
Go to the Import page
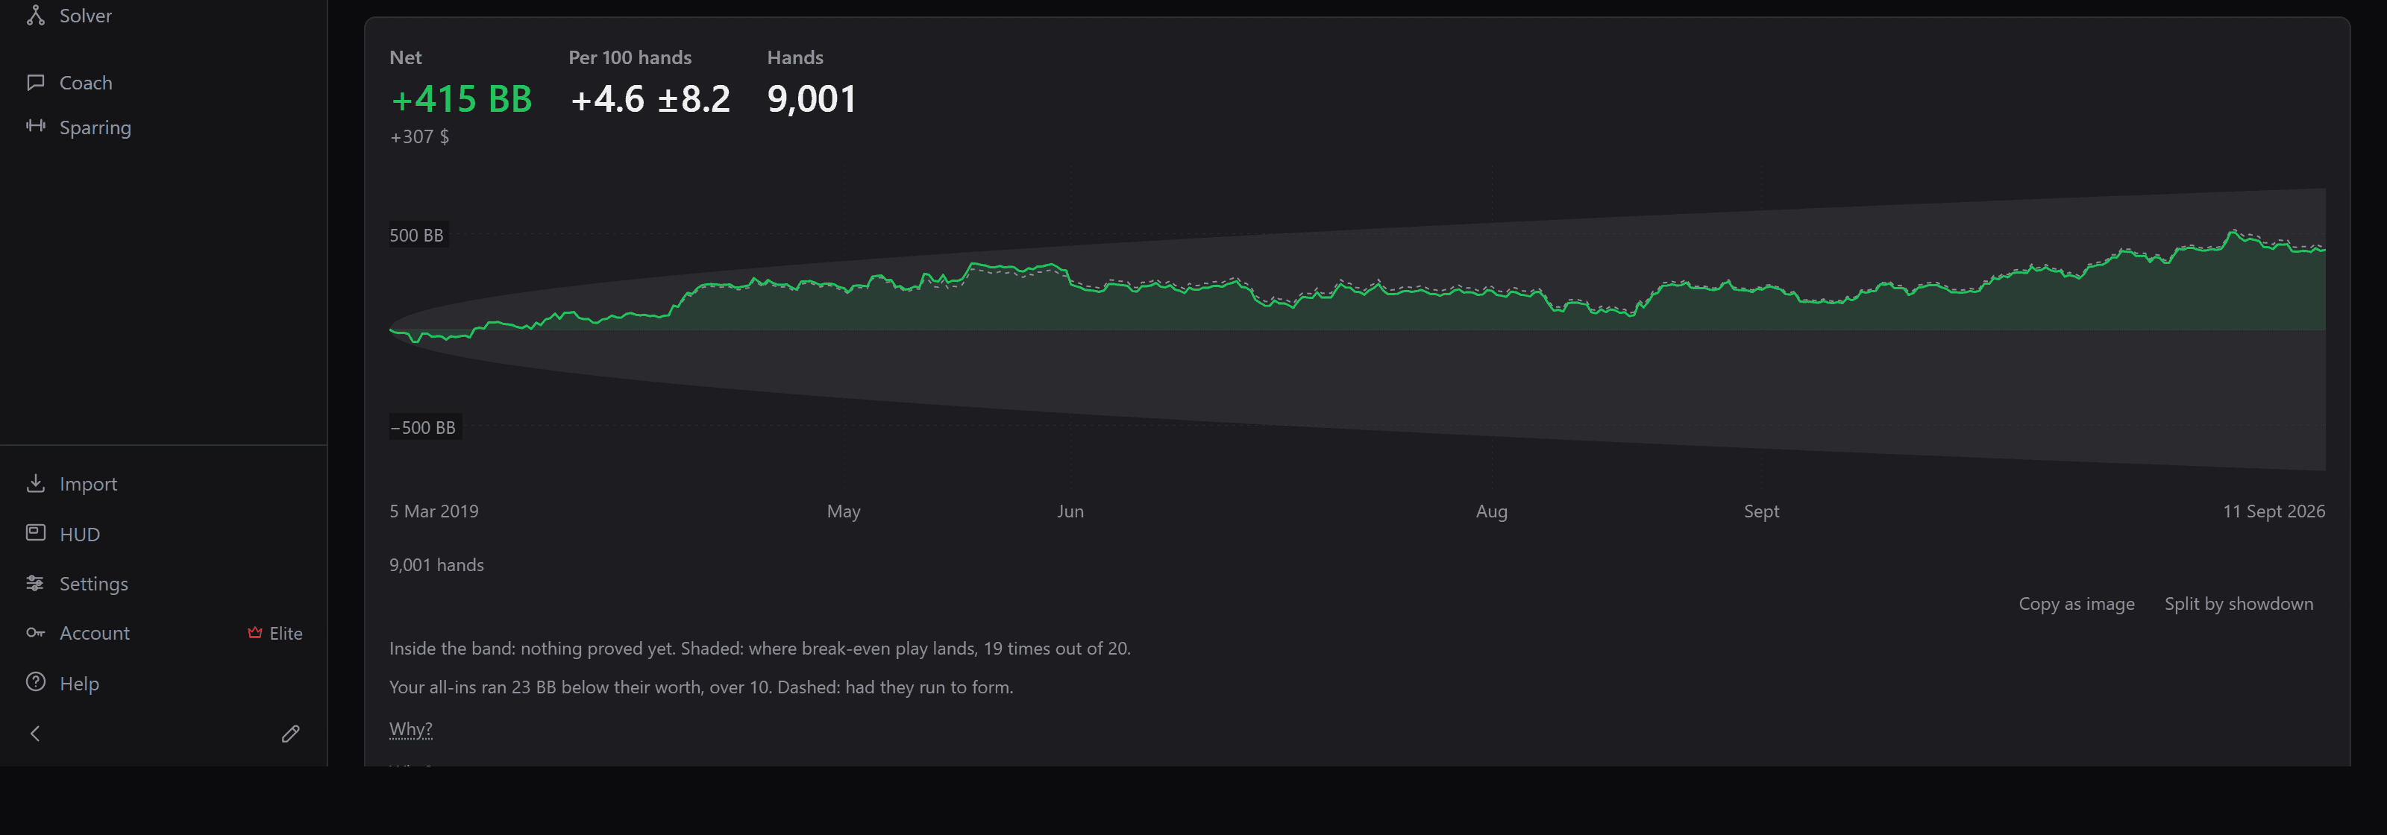88,483
